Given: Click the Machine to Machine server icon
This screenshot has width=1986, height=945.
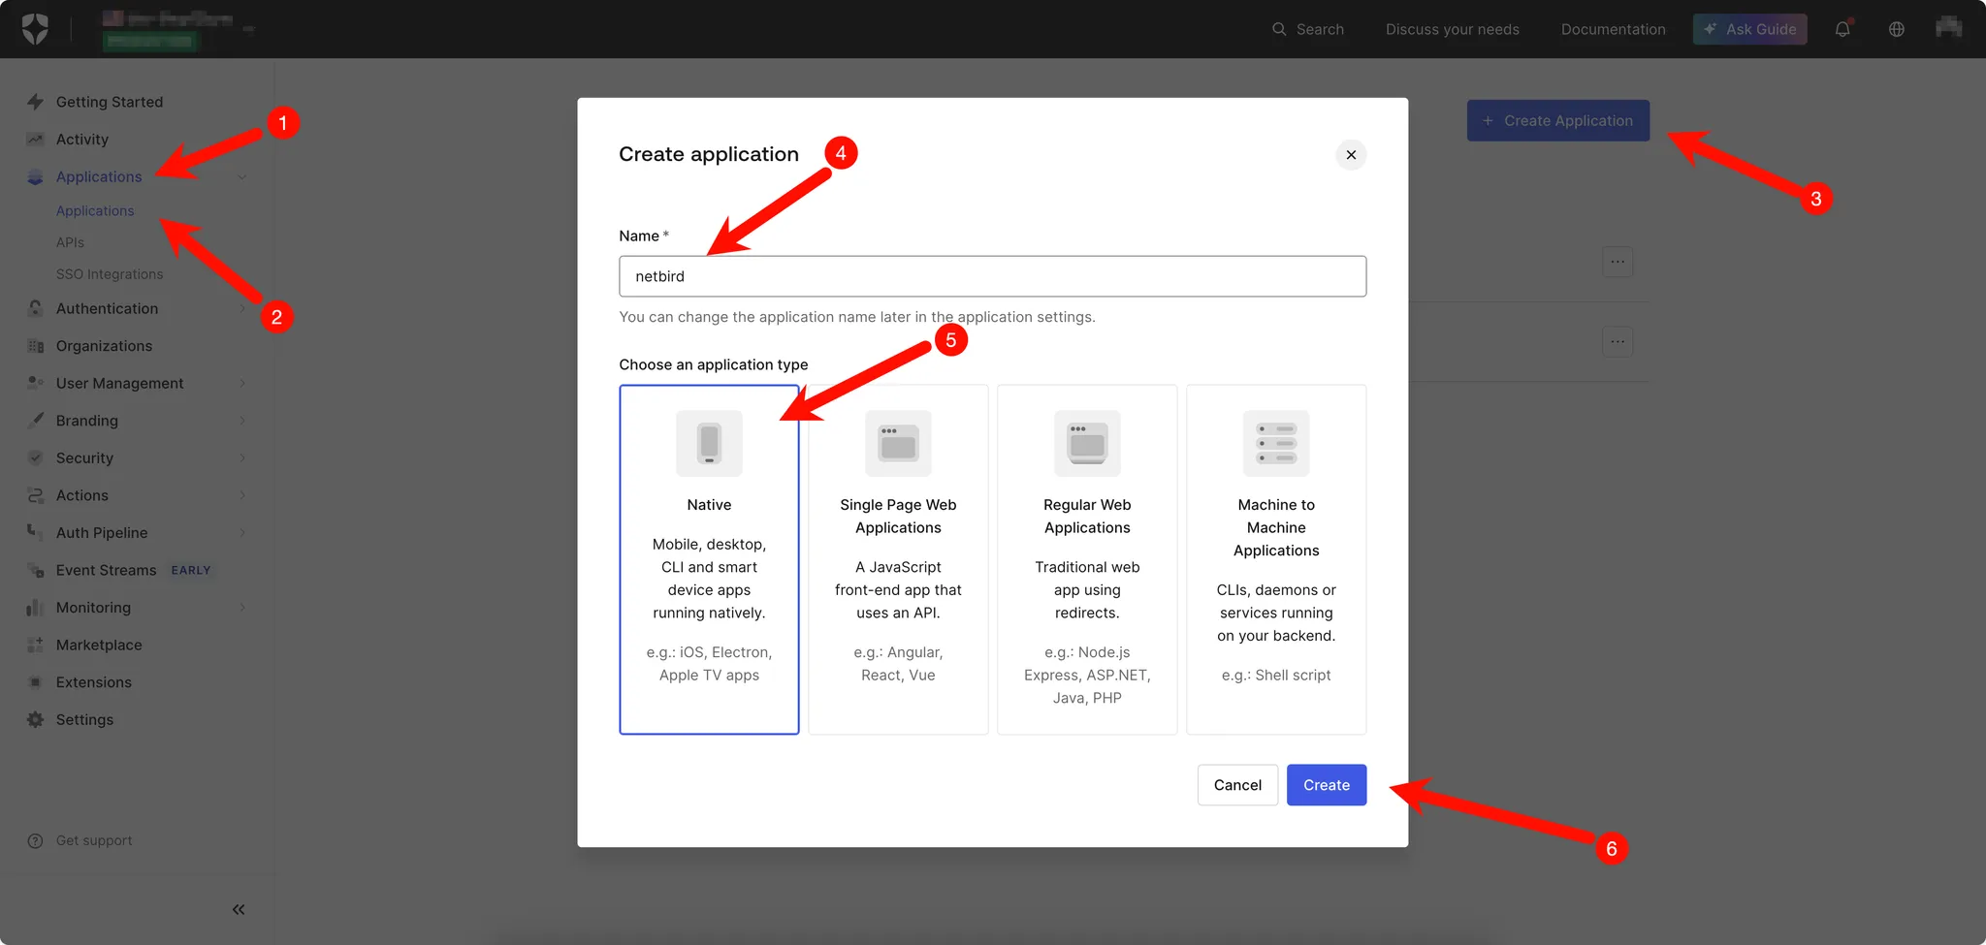Looking at the screenshot, I should click(1276, 443).
